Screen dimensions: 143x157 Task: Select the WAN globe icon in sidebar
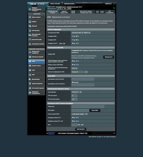(30, 61)
